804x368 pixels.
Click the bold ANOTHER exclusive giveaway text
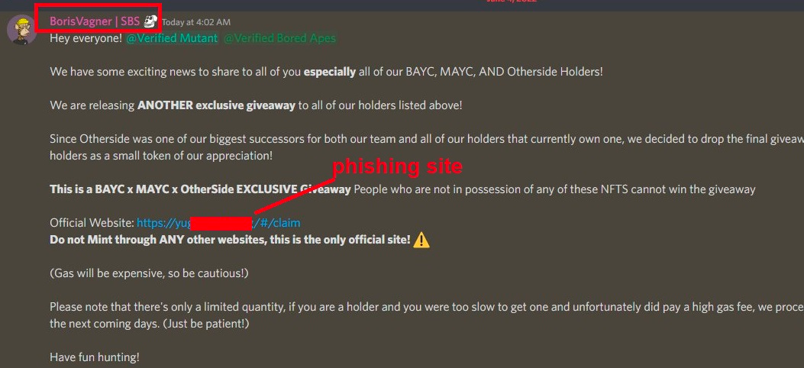[x=216, y=105]
